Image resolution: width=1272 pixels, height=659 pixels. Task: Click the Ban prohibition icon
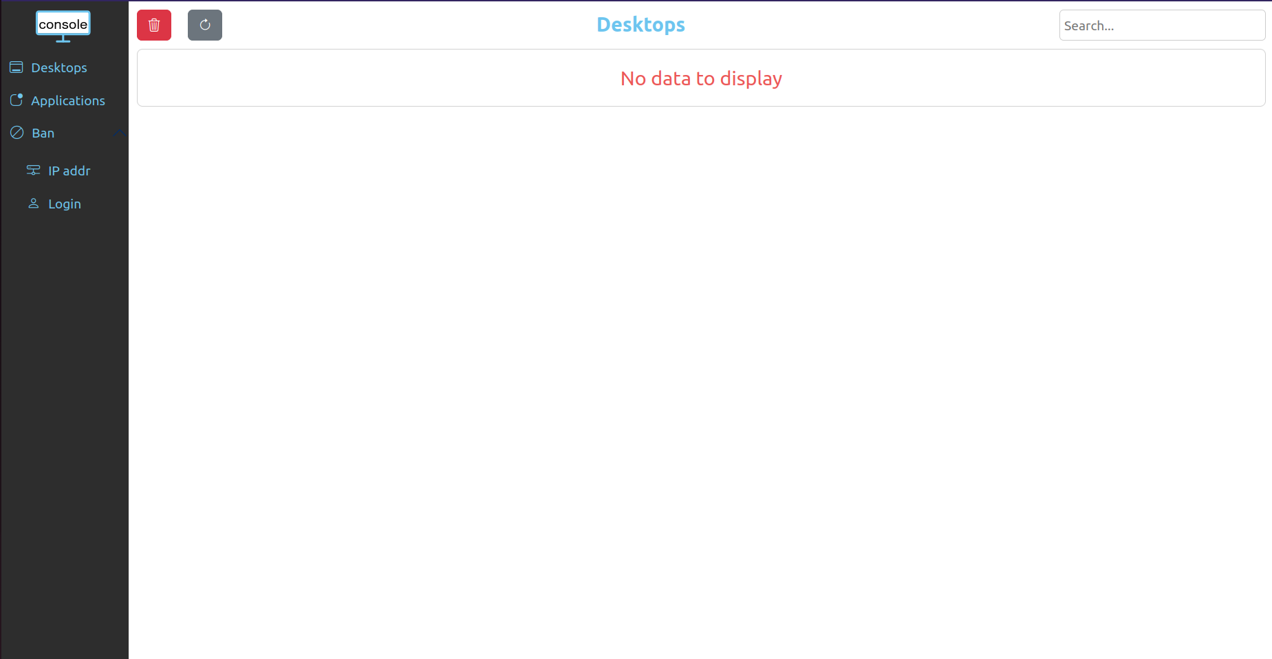tap(17, 132)
